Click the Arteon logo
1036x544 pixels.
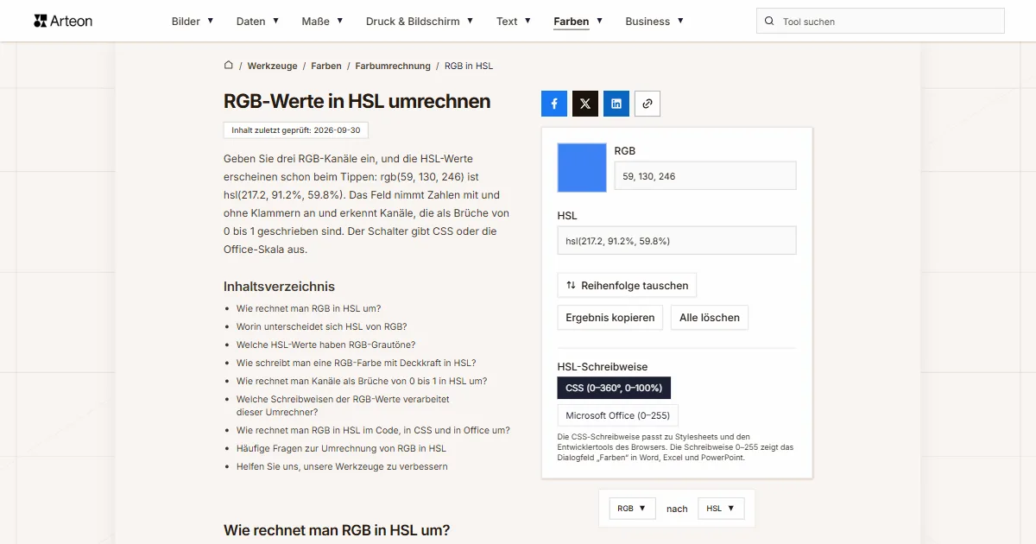pos(63,21)
